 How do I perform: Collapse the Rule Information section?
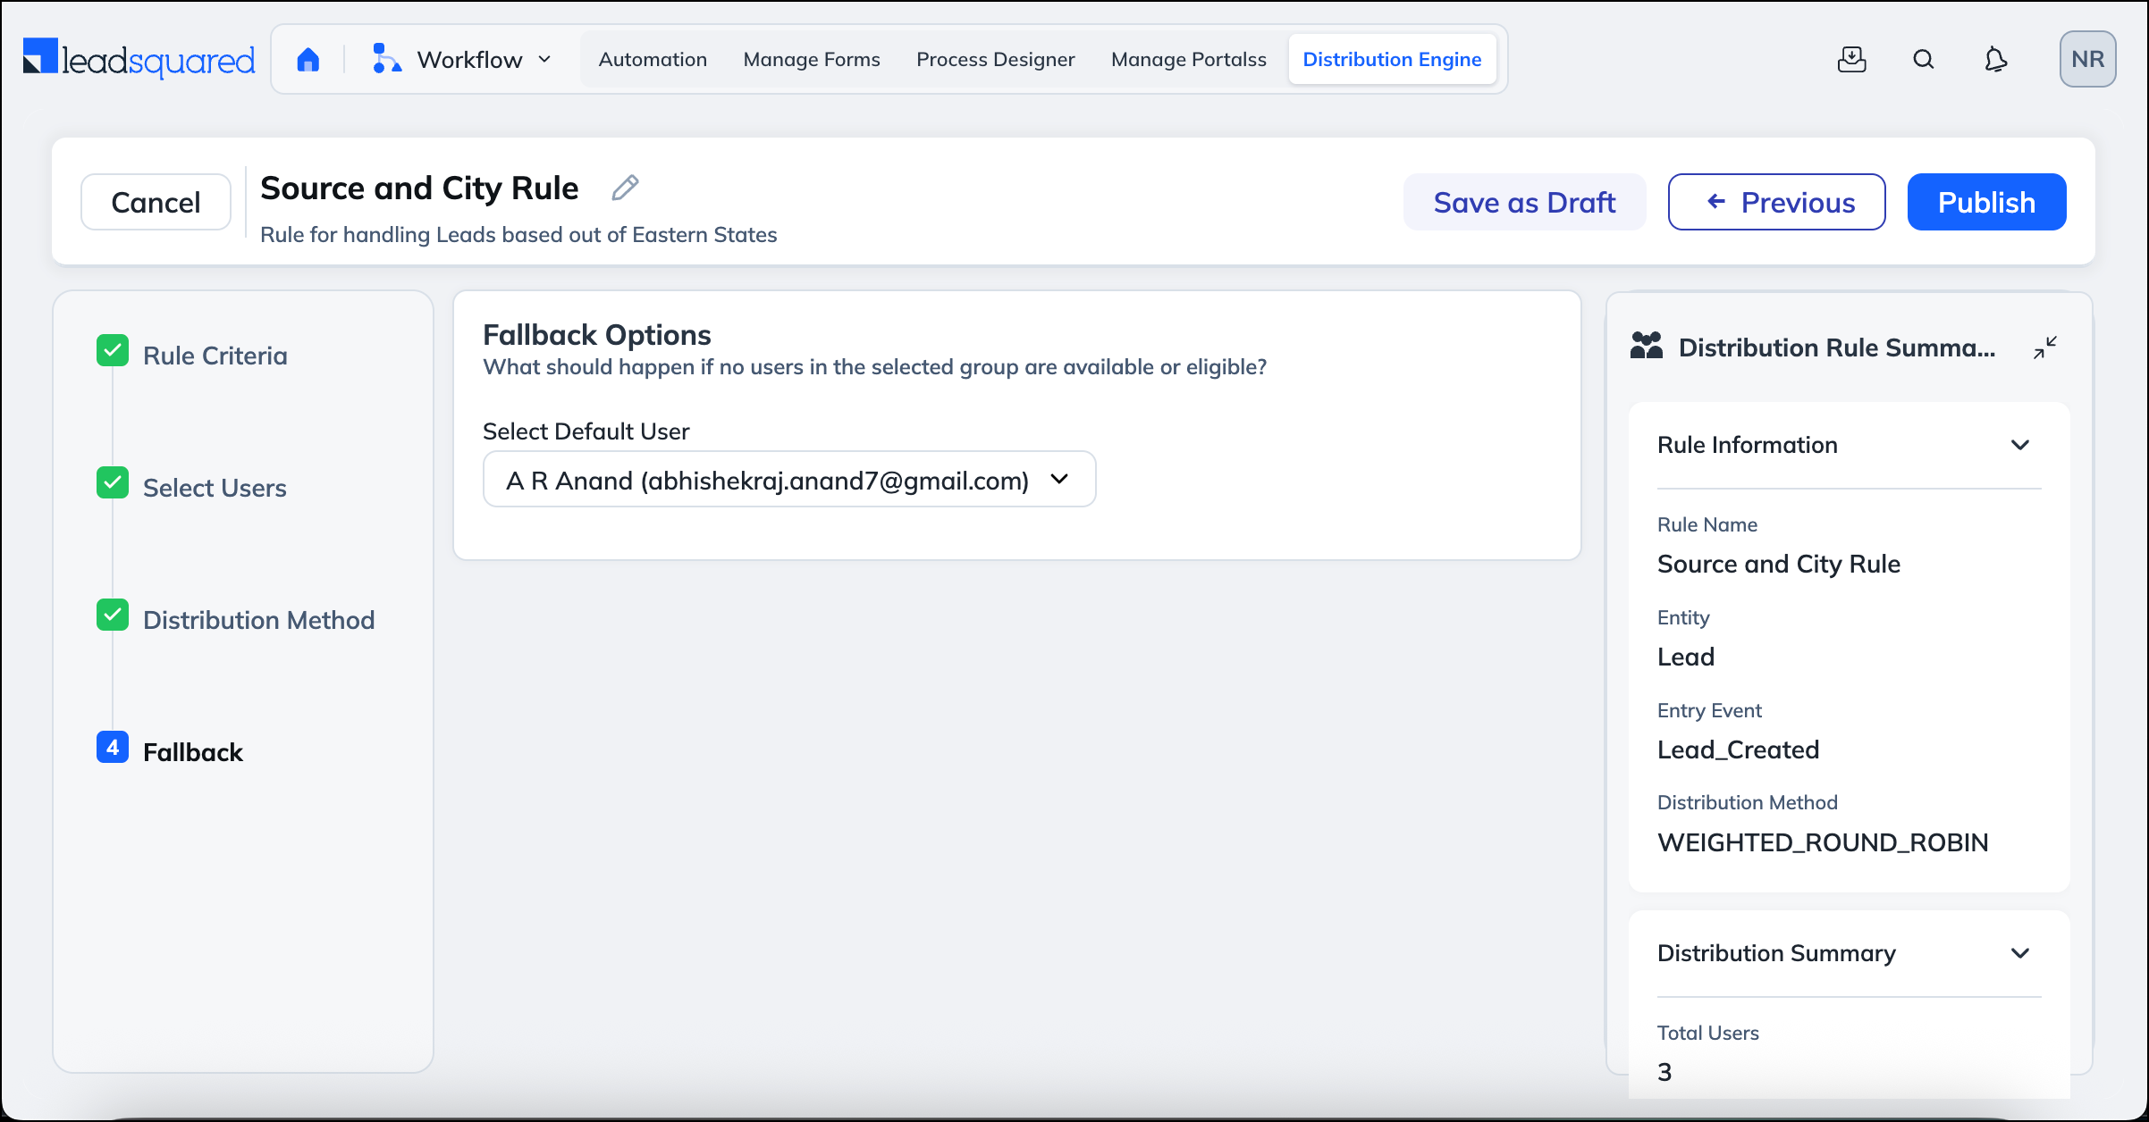(x=2021, y=444)
